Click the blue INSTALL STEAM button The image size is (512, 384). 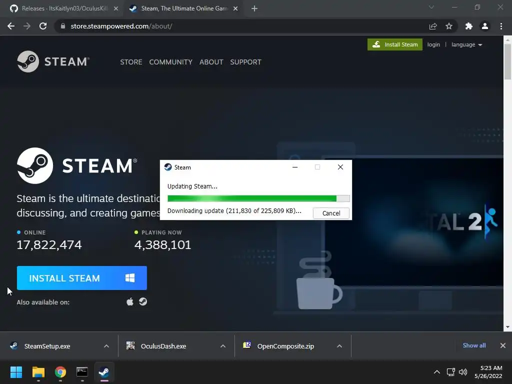coord(81,278)
